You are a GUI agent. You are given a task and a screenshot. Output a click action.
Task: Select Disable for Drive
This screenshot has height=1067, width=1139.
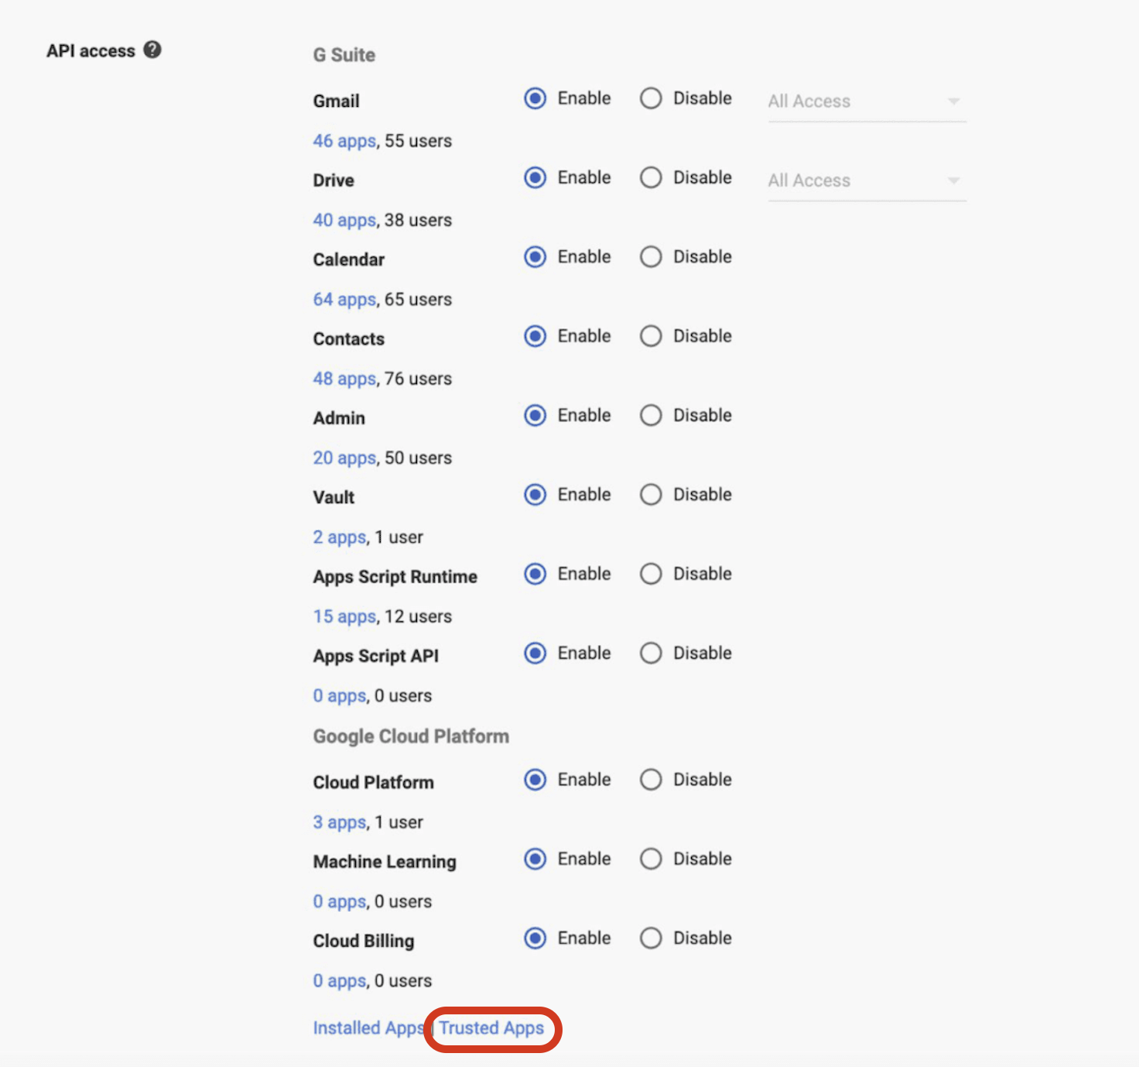point(651,177)
